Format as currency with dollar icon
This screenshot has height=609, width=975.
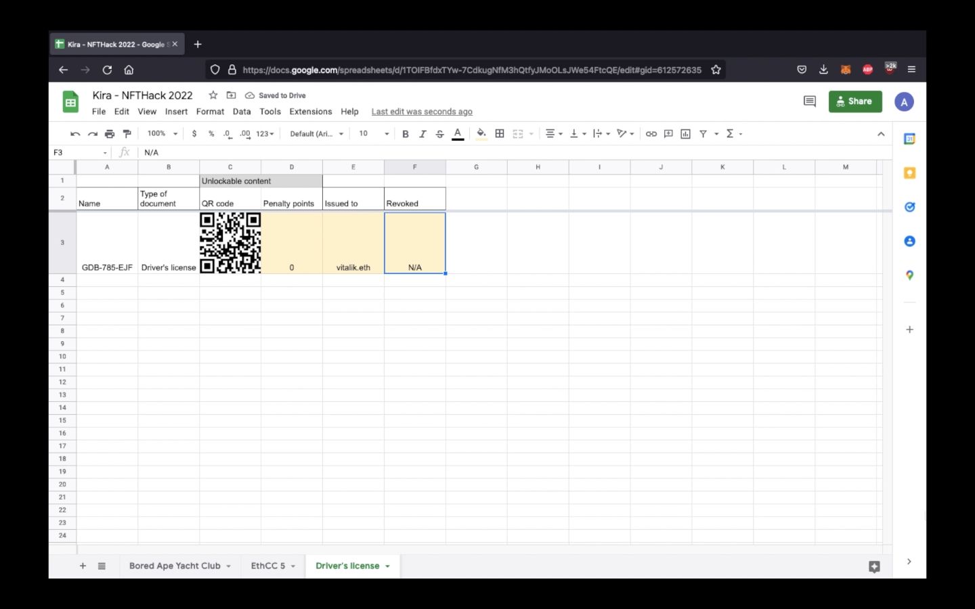[194, 134]
